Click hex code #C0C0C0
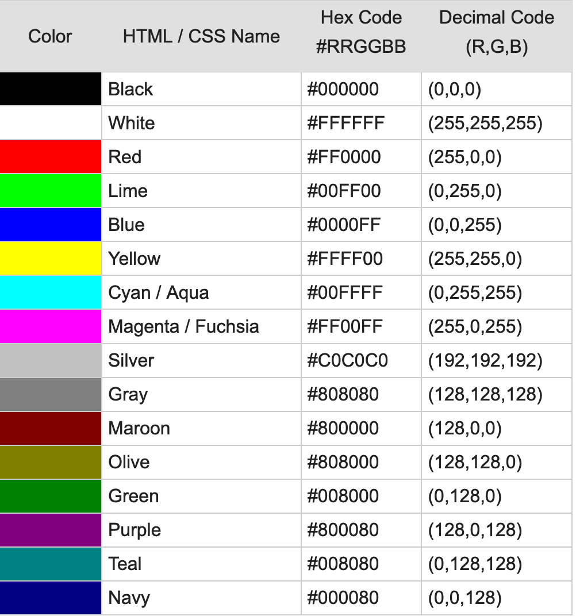Image resolution: width=576 pixels, height=616 pixels. [347, 360]
